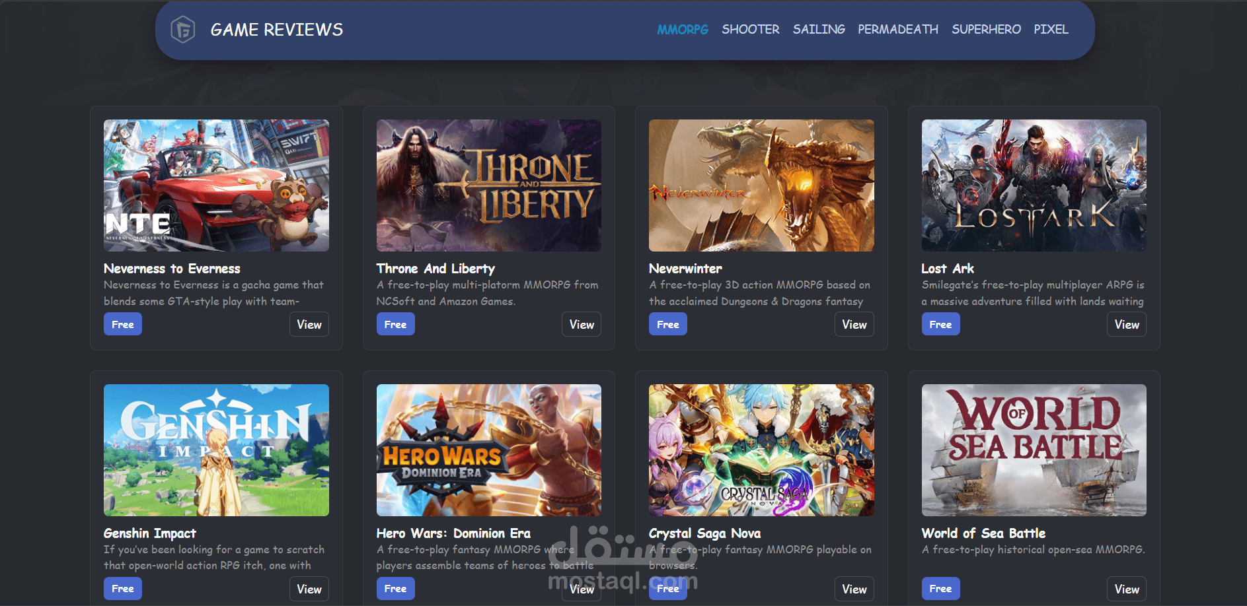View the Genshin Impact game details

point(309,589)
